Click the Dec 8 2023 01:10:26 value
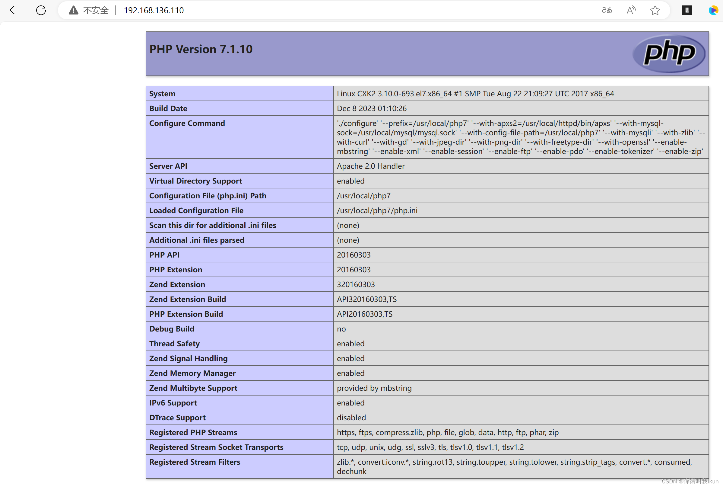The image size is (723, 487). 372,108
